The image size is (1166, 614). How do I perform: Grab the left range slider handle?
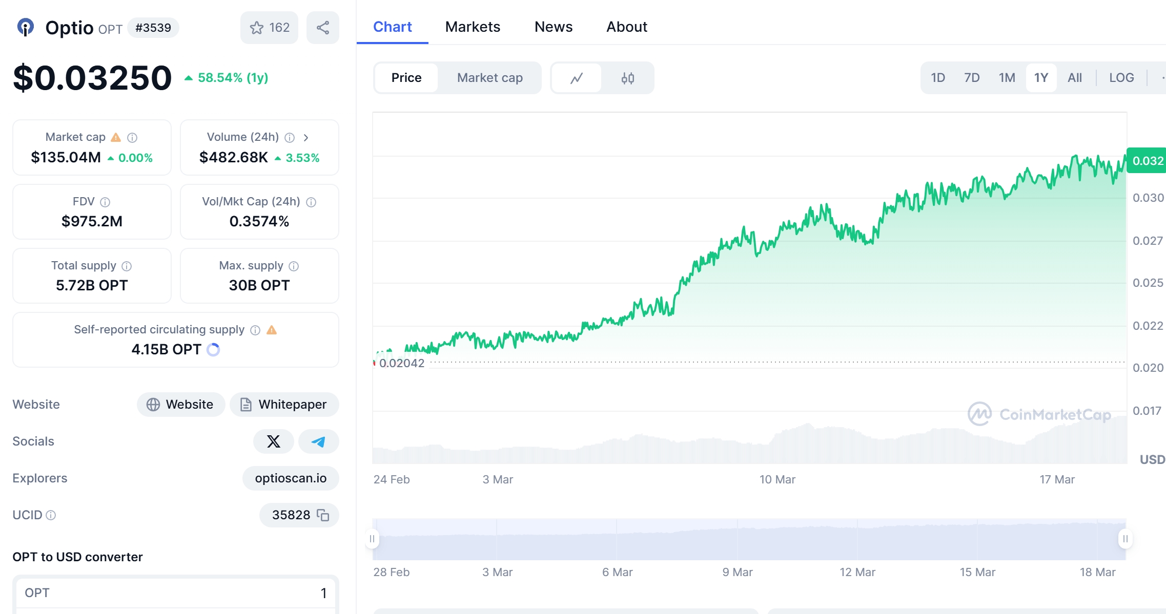click(372, 539)
